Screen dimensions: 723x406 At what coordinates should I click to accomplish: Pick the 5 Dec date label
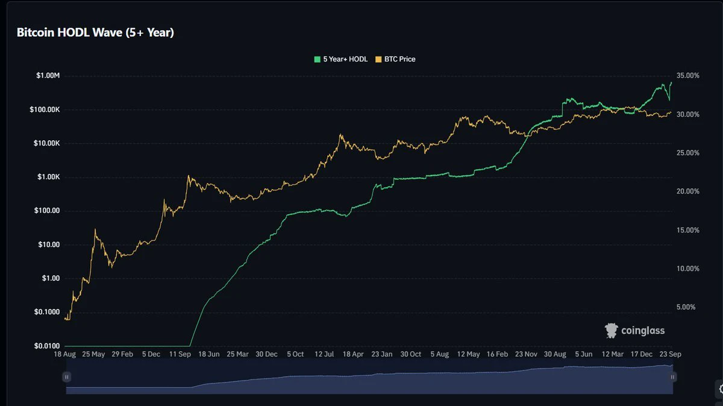point(151,354)
